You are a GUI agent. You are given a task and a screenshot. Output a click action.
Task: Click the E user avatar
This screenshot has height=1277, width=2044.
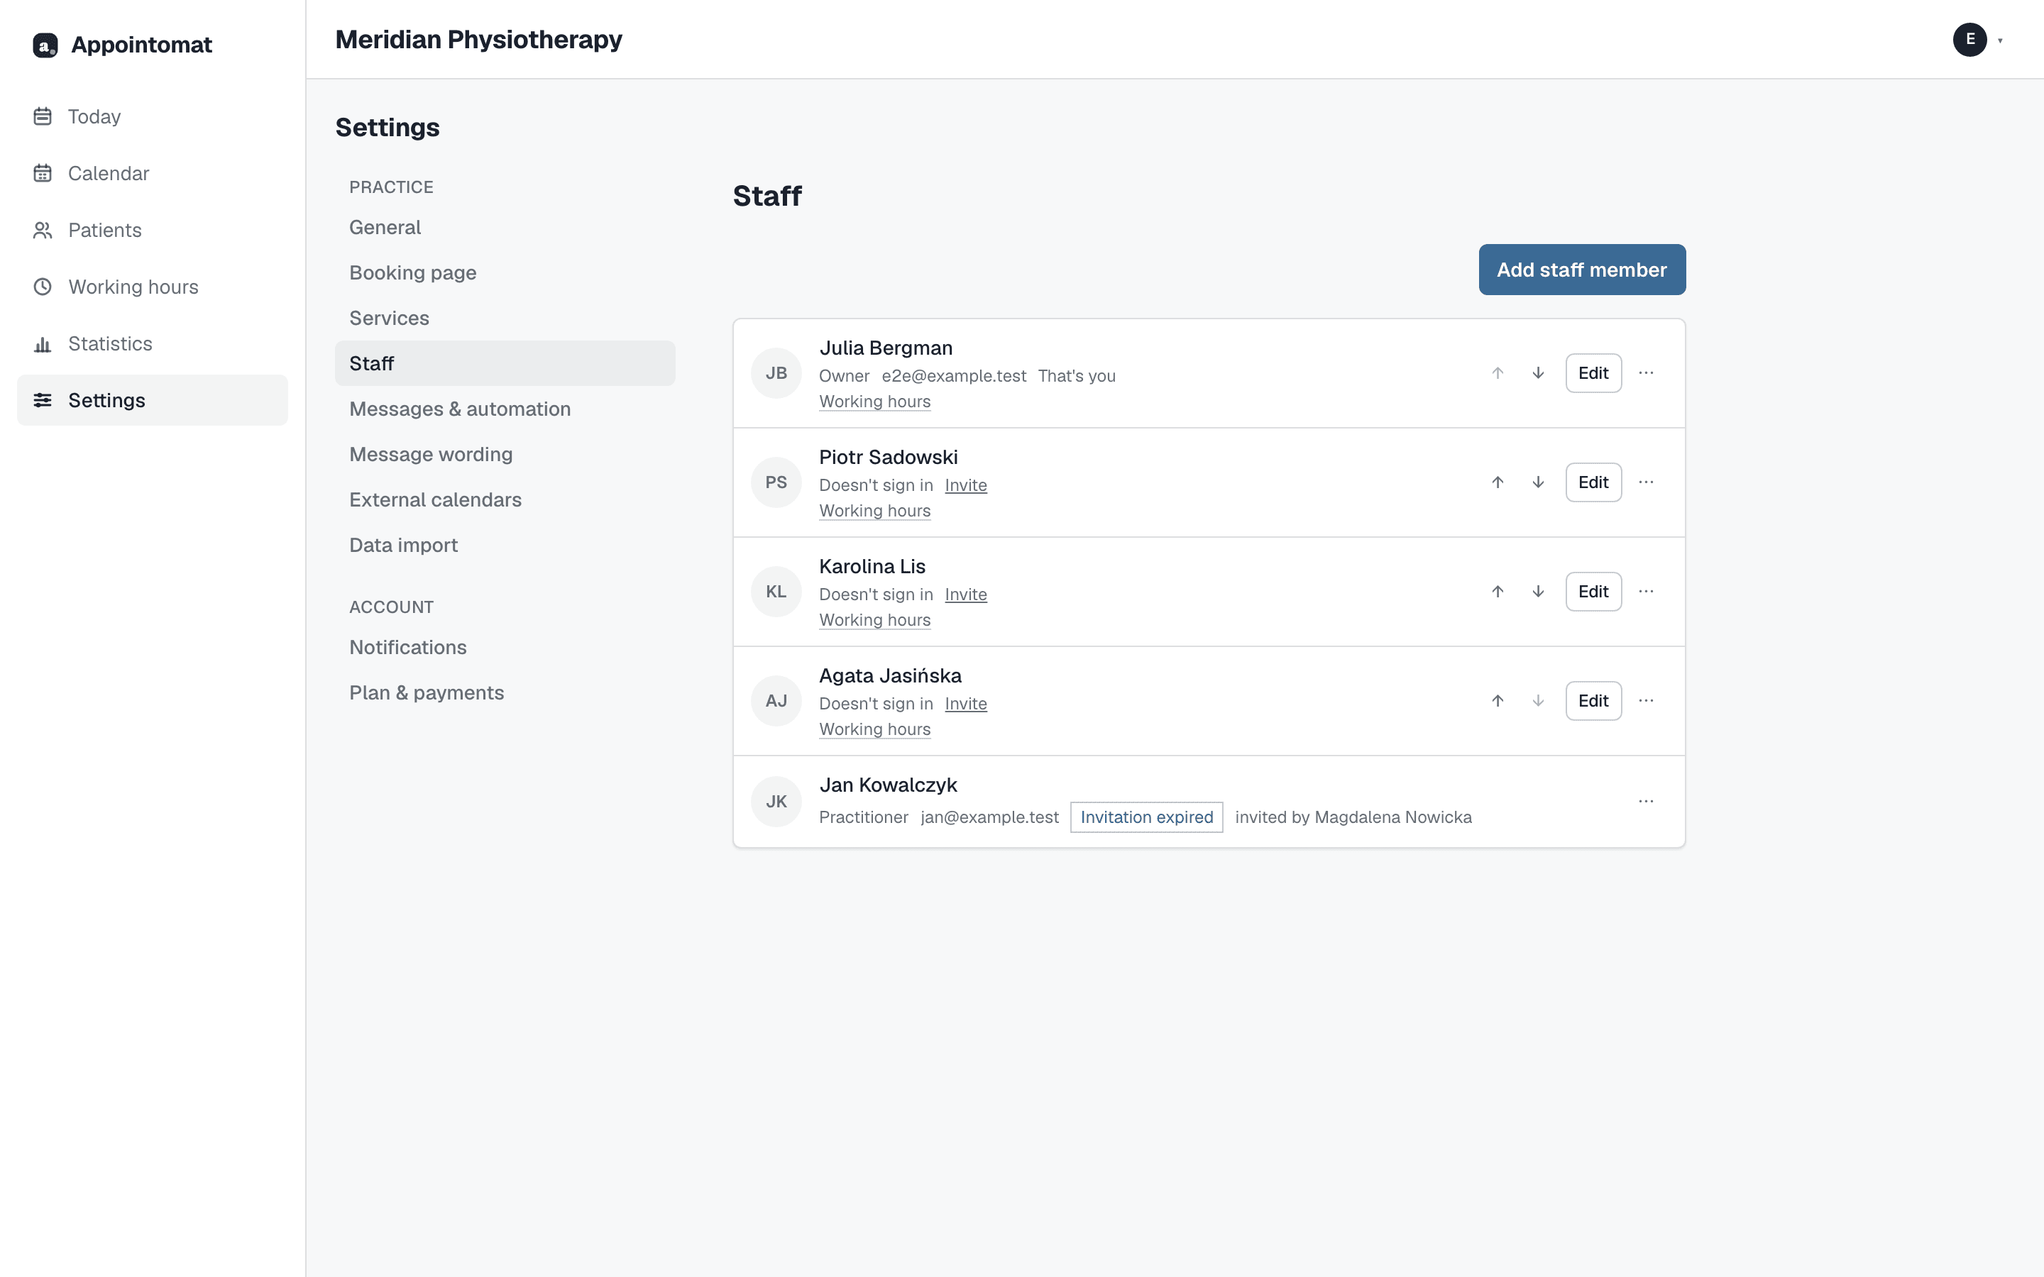pyautogui.click(x=1969, y=40)
